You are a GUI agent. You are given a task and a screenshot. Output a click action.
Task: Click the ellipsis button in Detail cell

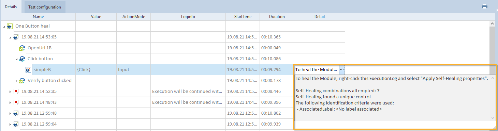point(342,69)
